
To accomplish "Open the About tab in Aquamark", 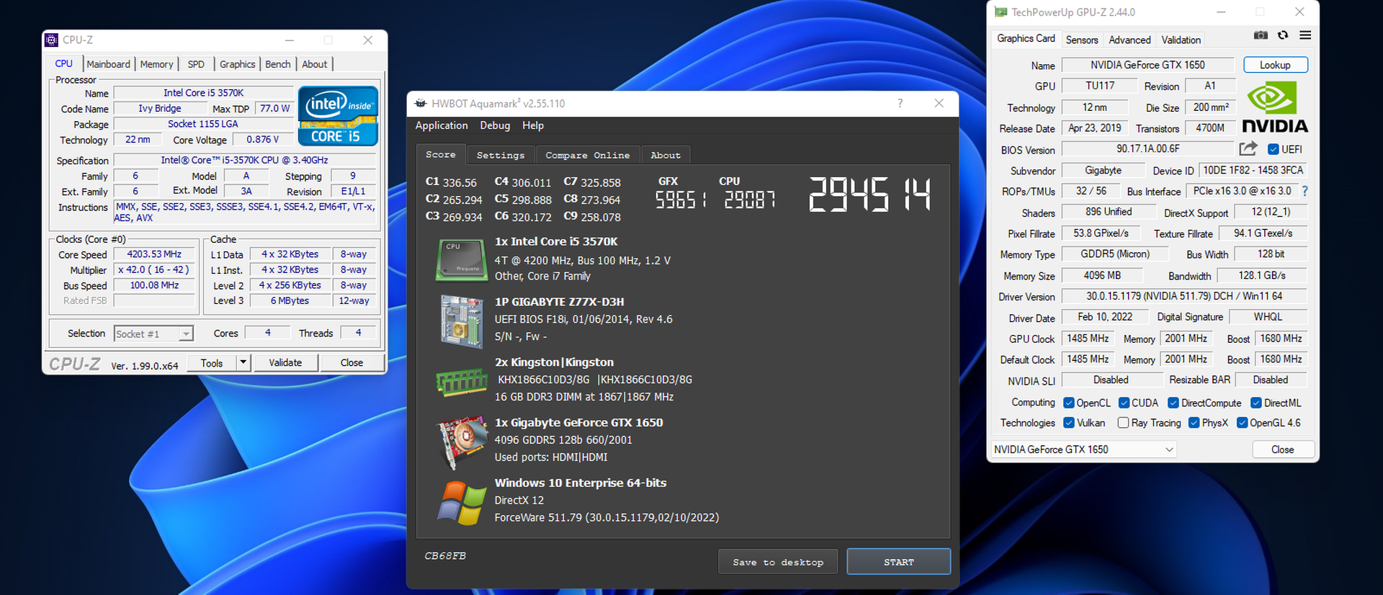I will point(666,155).
